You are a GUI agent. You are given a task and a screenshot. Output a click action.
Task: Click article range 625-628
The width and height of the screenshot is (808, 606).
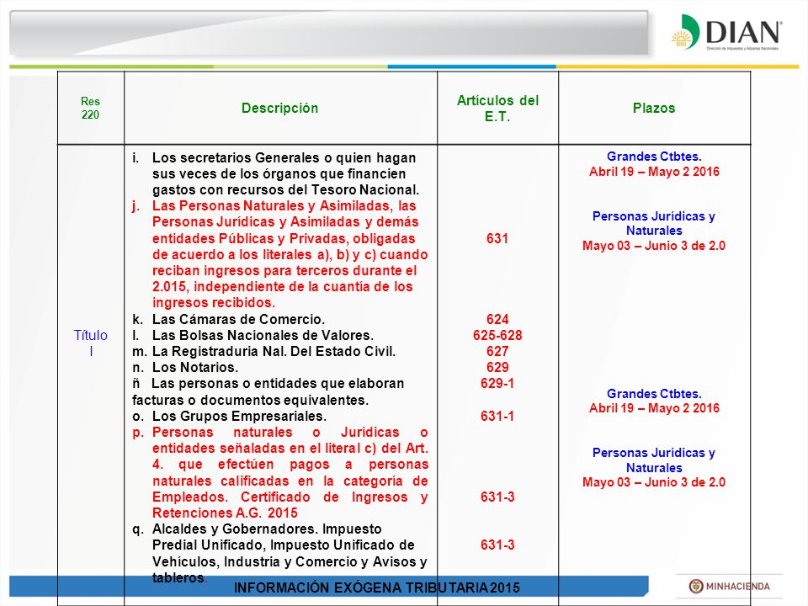click(x=497, y=336)
